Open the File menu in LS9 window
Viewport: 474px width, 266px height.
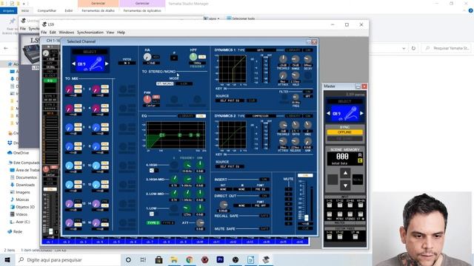tap(44, 33)
